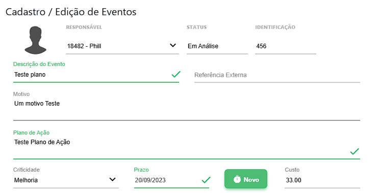Edit the Custo field showing 33.00
This screenshot has width=378, height=193.
[322, 180]
